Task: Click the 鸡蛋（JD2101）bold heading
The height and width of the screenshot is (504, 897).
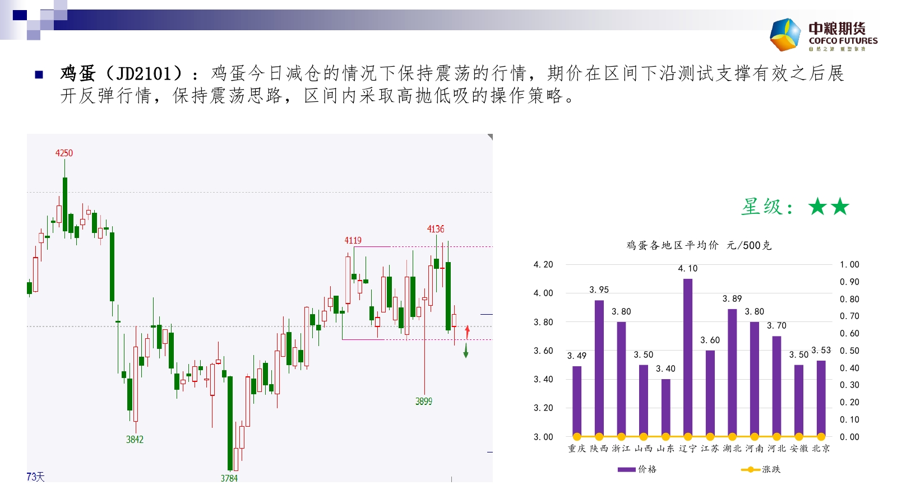Action: click(121, 73)
